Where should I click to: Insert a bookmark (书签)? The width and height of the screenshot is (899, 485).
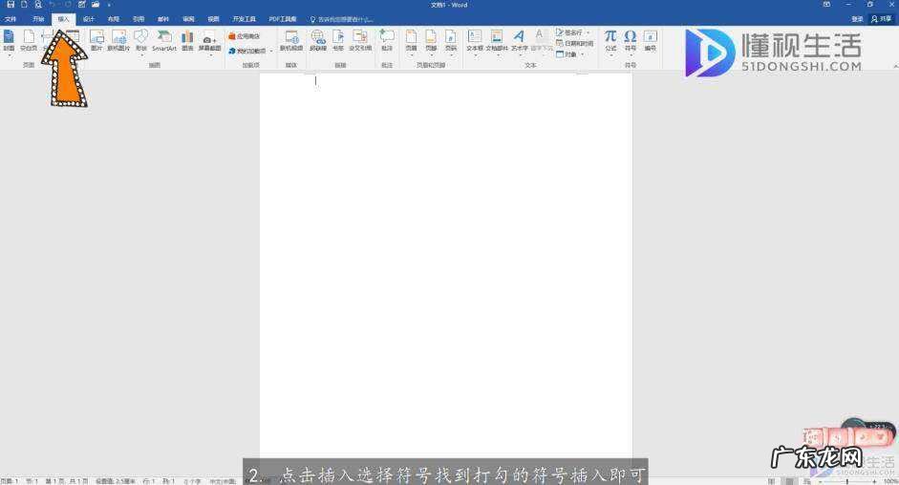click(x=338, y=41)
